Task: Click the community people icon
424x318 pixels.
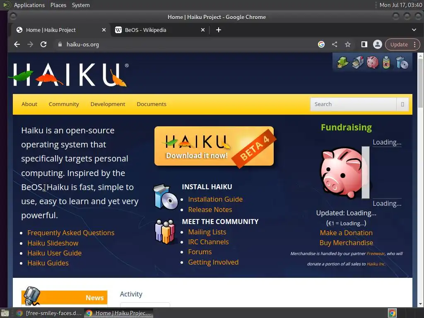Action: [x=165, y=232]
